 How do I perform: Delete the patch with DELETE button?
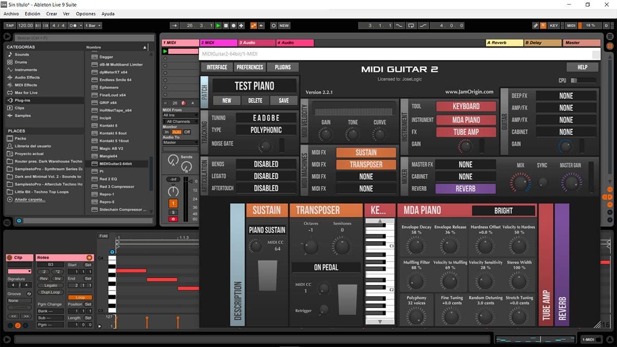click(255, 101)
